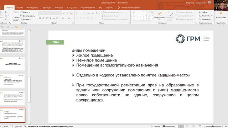Screen dimensions: 228x128
Task: Click the decrease indent icon
Action: [x=89, y=14]
